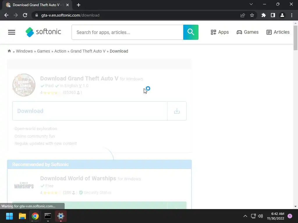The image size is (298, 223).
Task: Open the clock showing 6:42 AM
Action: [276, 216]
